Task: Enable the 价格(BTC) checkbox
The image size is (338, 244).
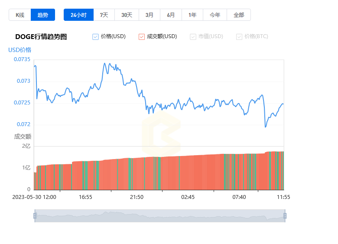Action: (239, 37)
